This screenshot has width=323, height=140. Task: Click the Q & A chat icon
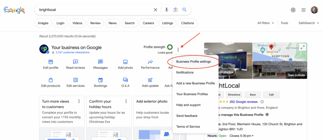pos(125,80)
